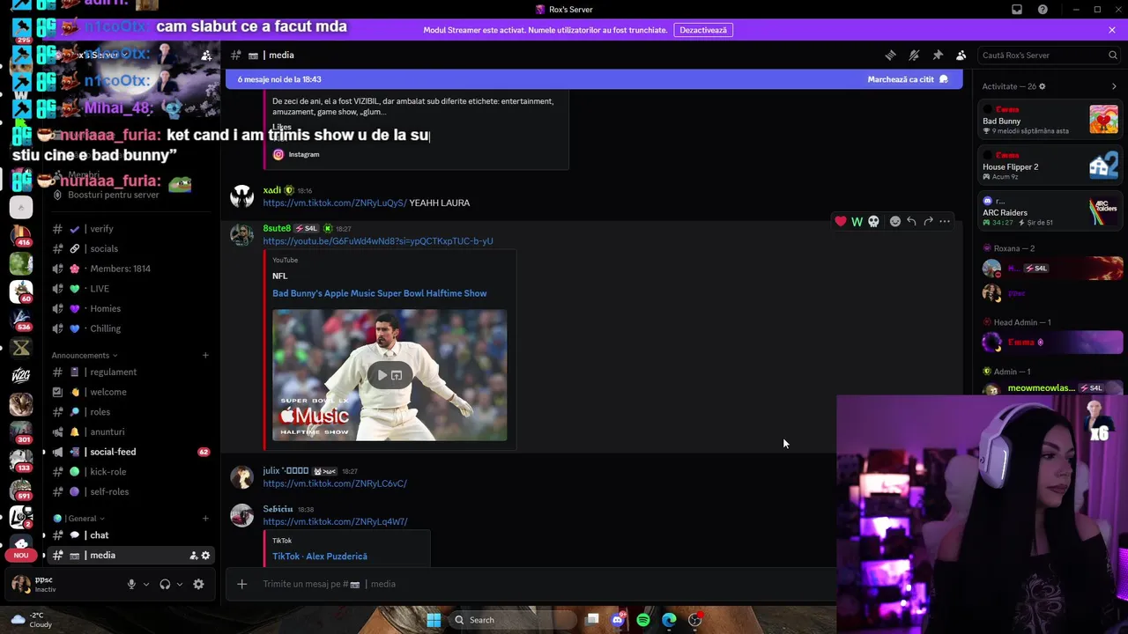This screenshot has height=634, width=1128.
Task: Add heart reaction to 8sute8's message
Action: pyautogui.click(x=841, y=222)
